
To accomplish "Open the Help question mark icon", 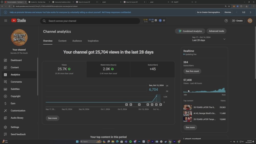I will pyautogui.click(x=226, y=21).
